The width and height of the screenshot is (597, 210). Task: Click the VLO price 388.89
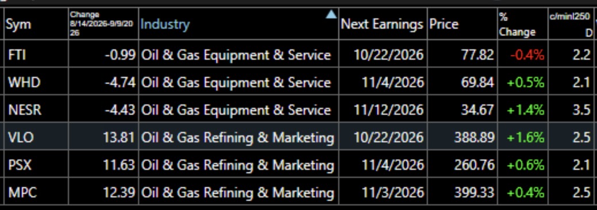point(474,138)
